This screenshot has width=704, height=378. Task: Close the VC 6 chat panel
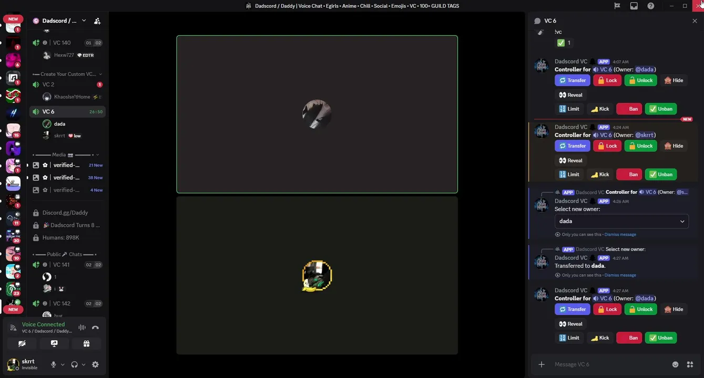(x=695, y=21)
